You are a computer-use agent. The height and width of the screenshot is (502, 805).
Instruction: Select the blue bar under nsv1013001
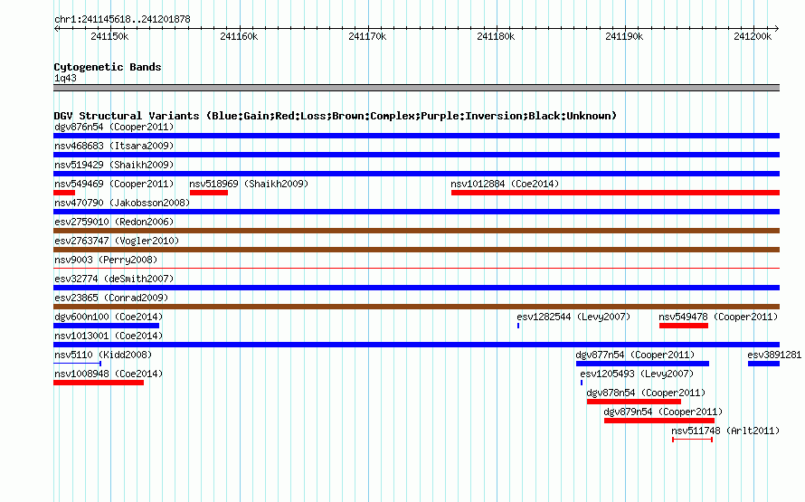pos(416,345)
